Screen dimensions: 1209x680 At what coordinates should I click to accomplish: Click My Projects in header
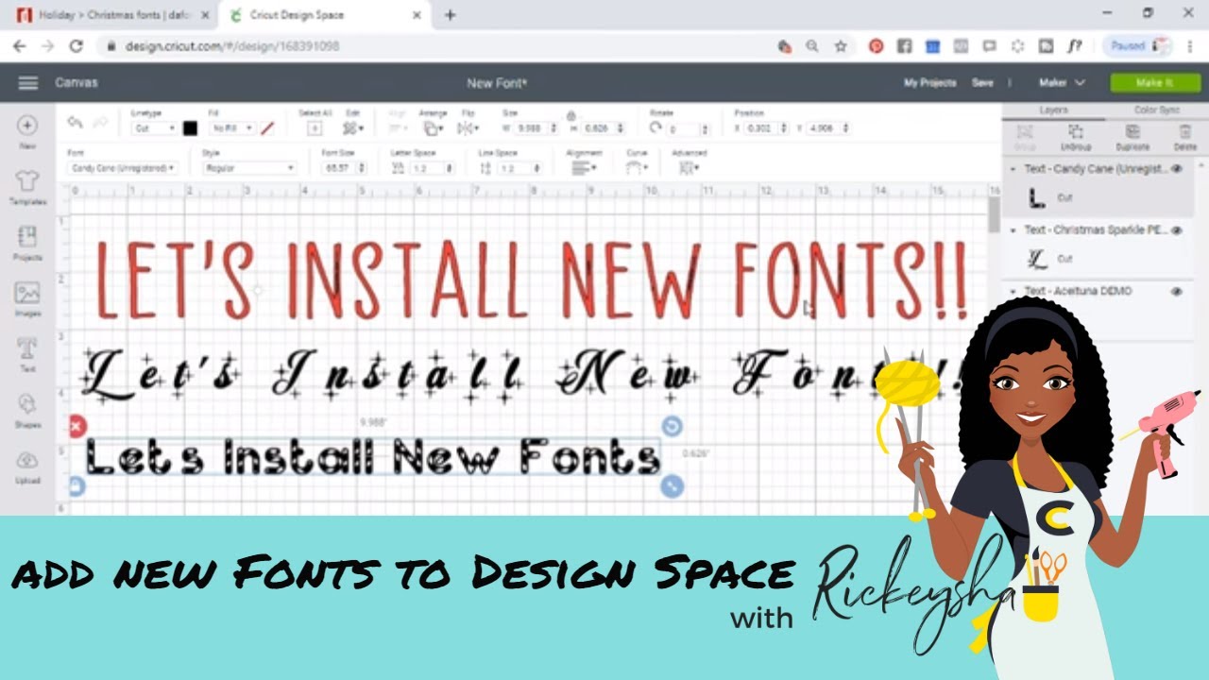pyautogui.click(x=929, y=83)
